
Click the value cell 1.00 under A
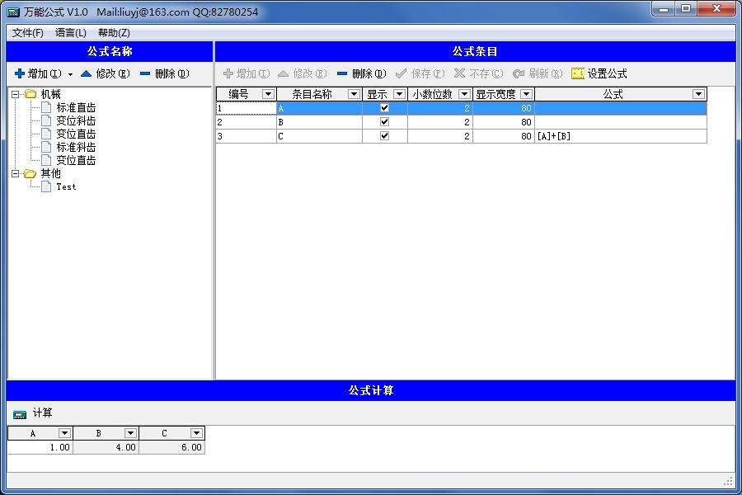point(40,447)
